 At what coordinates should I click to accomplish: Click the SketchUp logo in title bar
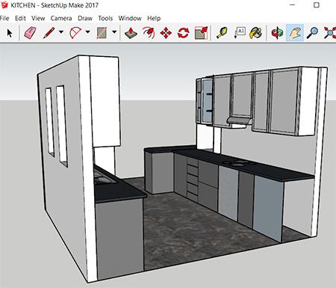4,4
